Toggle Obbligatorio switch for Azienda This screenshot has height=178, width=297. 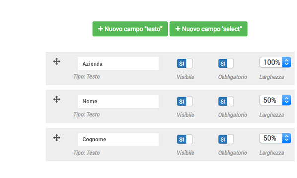[x=226, y=64]
